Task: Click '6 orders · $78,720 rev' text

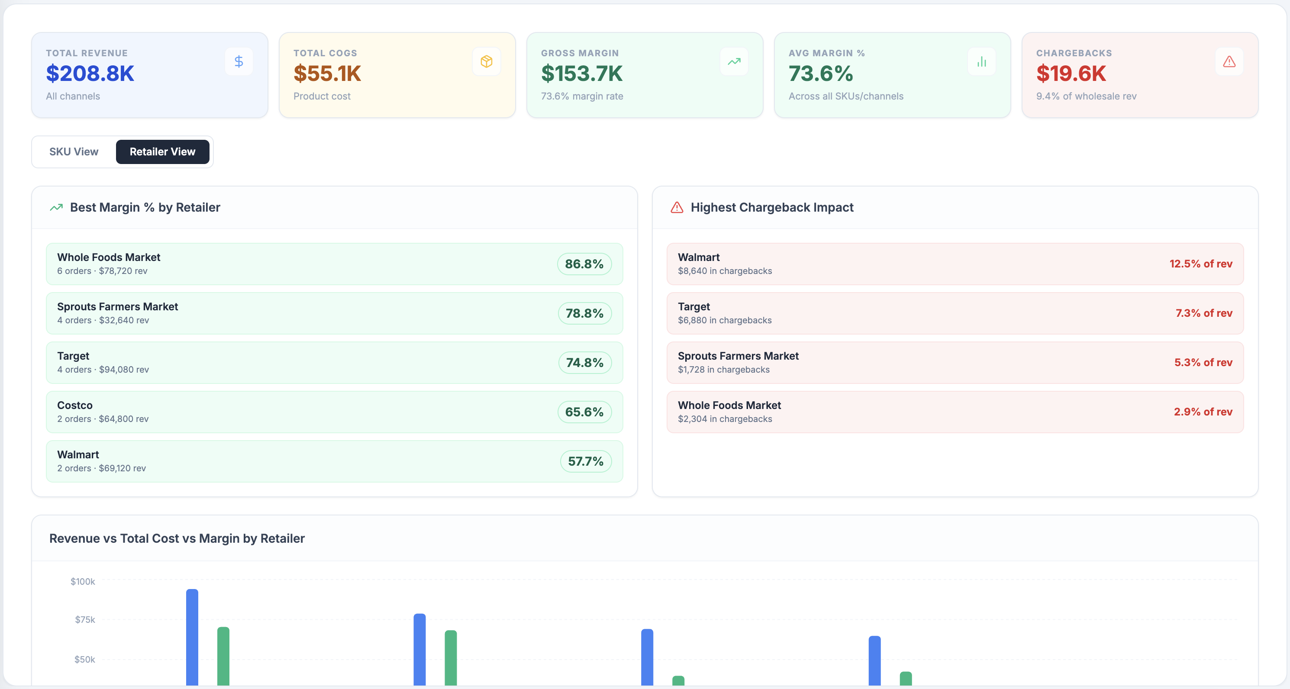Action: pos(102,271)
